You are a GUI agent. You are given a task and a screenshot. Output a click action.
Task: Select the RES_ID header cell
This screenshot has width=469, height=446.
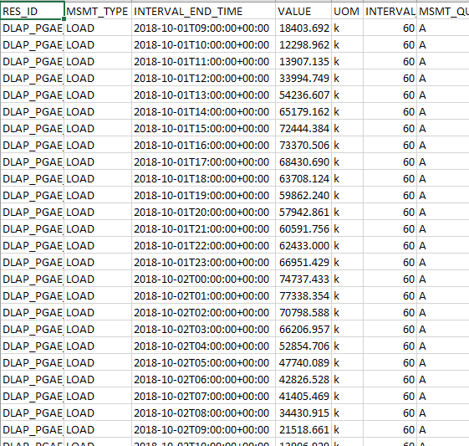click(33, 11)
